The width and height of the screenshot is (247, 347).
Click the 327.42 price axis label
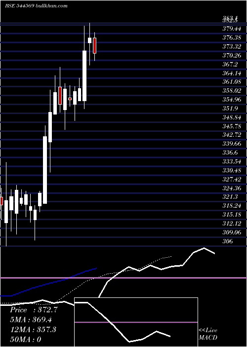click(x=232, y=179)
